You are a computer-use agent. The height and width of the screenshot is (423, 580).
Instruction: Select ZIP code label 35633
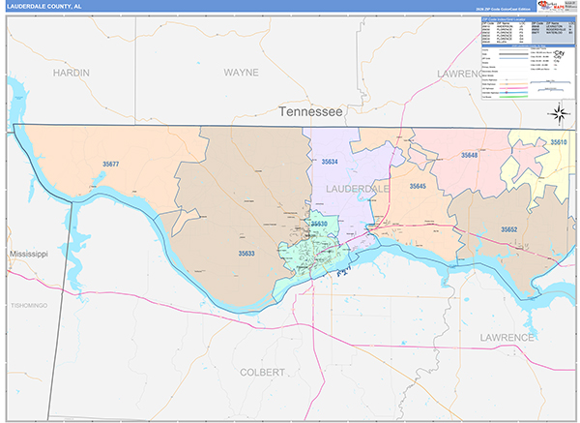click(x=246, y=254)
